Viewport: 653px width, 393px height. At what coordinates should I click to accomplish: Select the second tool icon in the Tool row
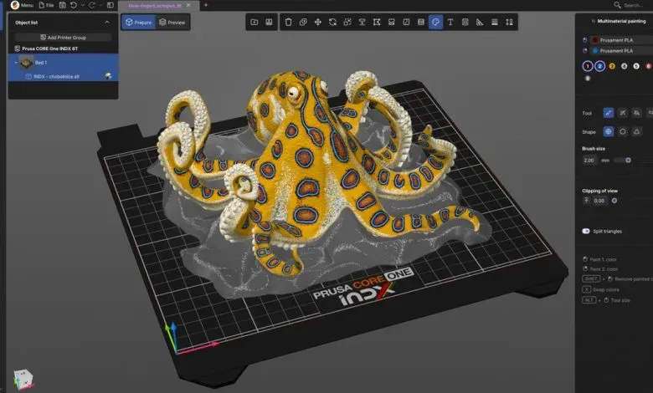(x=623, y=113)
